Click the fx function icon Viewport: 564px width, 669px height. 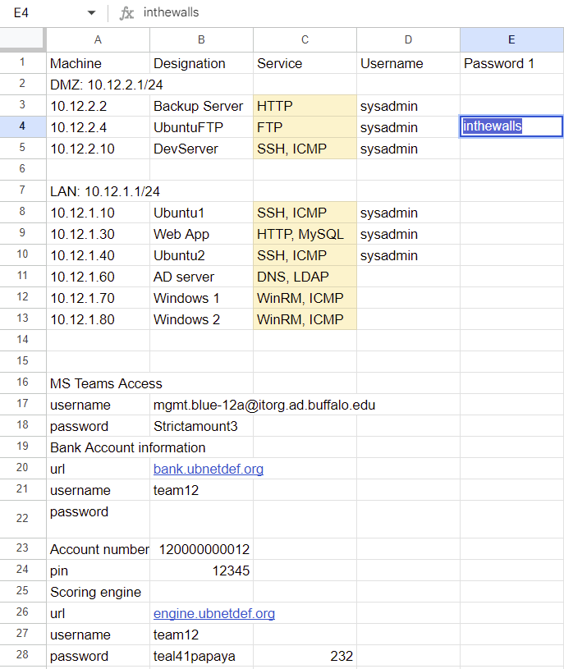tap(126, 13)
